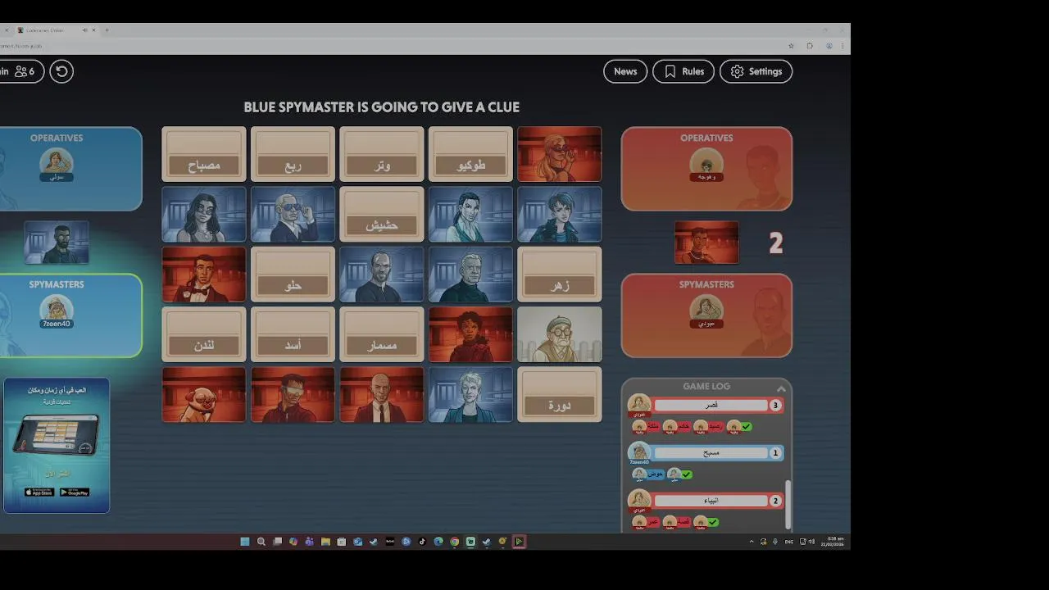
Task: Click the blue team remaining agent card thumbnail
Action: coord(57,243)
